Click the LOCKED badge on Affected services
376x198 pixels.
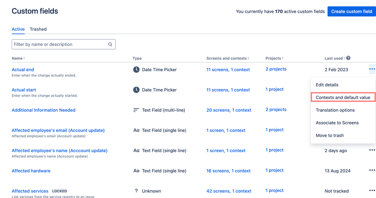(59, 191)
